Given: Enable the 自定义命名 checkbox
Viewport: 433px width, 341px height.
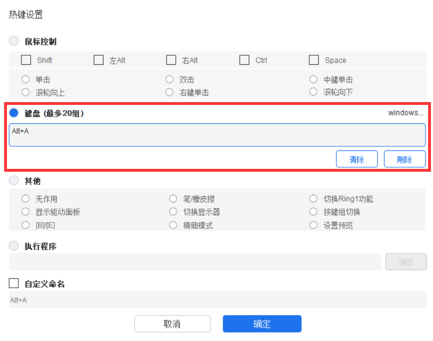Looking at the screenshot, I should (x=14, y=283).
